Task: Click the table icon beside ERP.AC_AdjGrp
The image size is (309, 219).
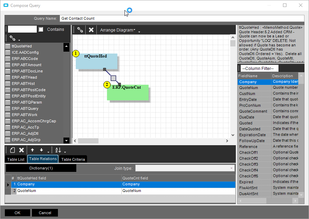Action: pos(8,140)
